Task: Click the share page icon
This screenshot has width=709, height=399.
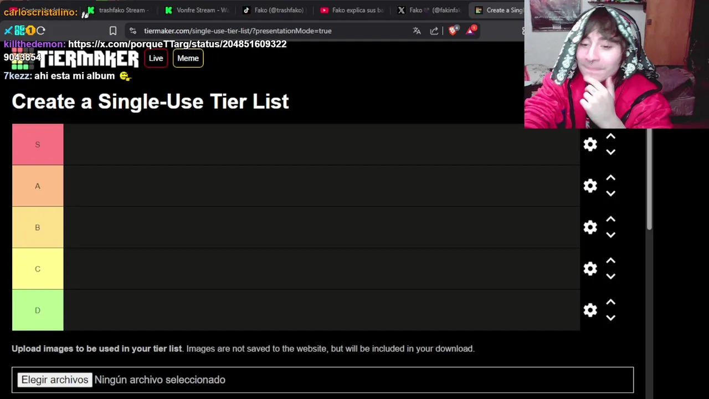Action: click(x=434, y=31)
